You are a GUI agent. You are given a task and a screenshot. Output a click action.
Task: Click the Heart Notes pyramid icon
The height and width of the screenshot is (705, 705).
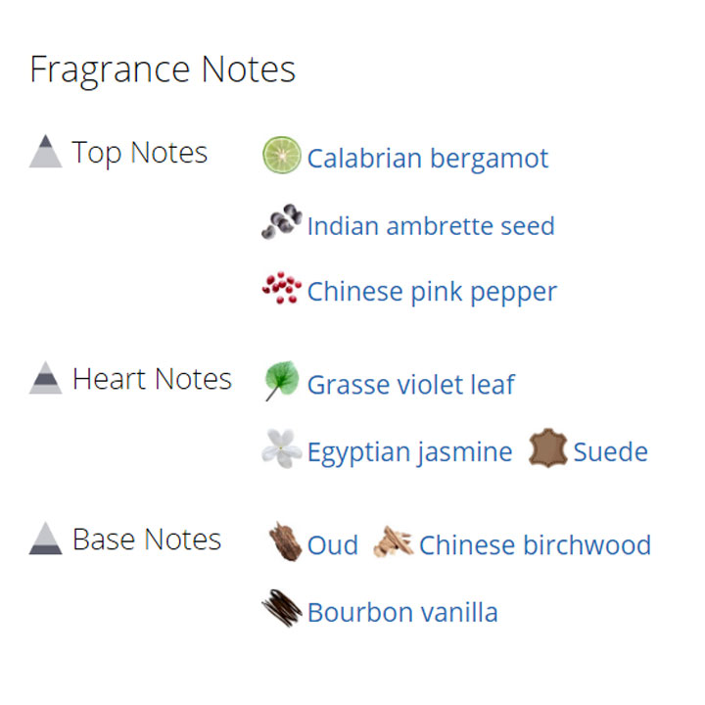[x=45, y=378]
